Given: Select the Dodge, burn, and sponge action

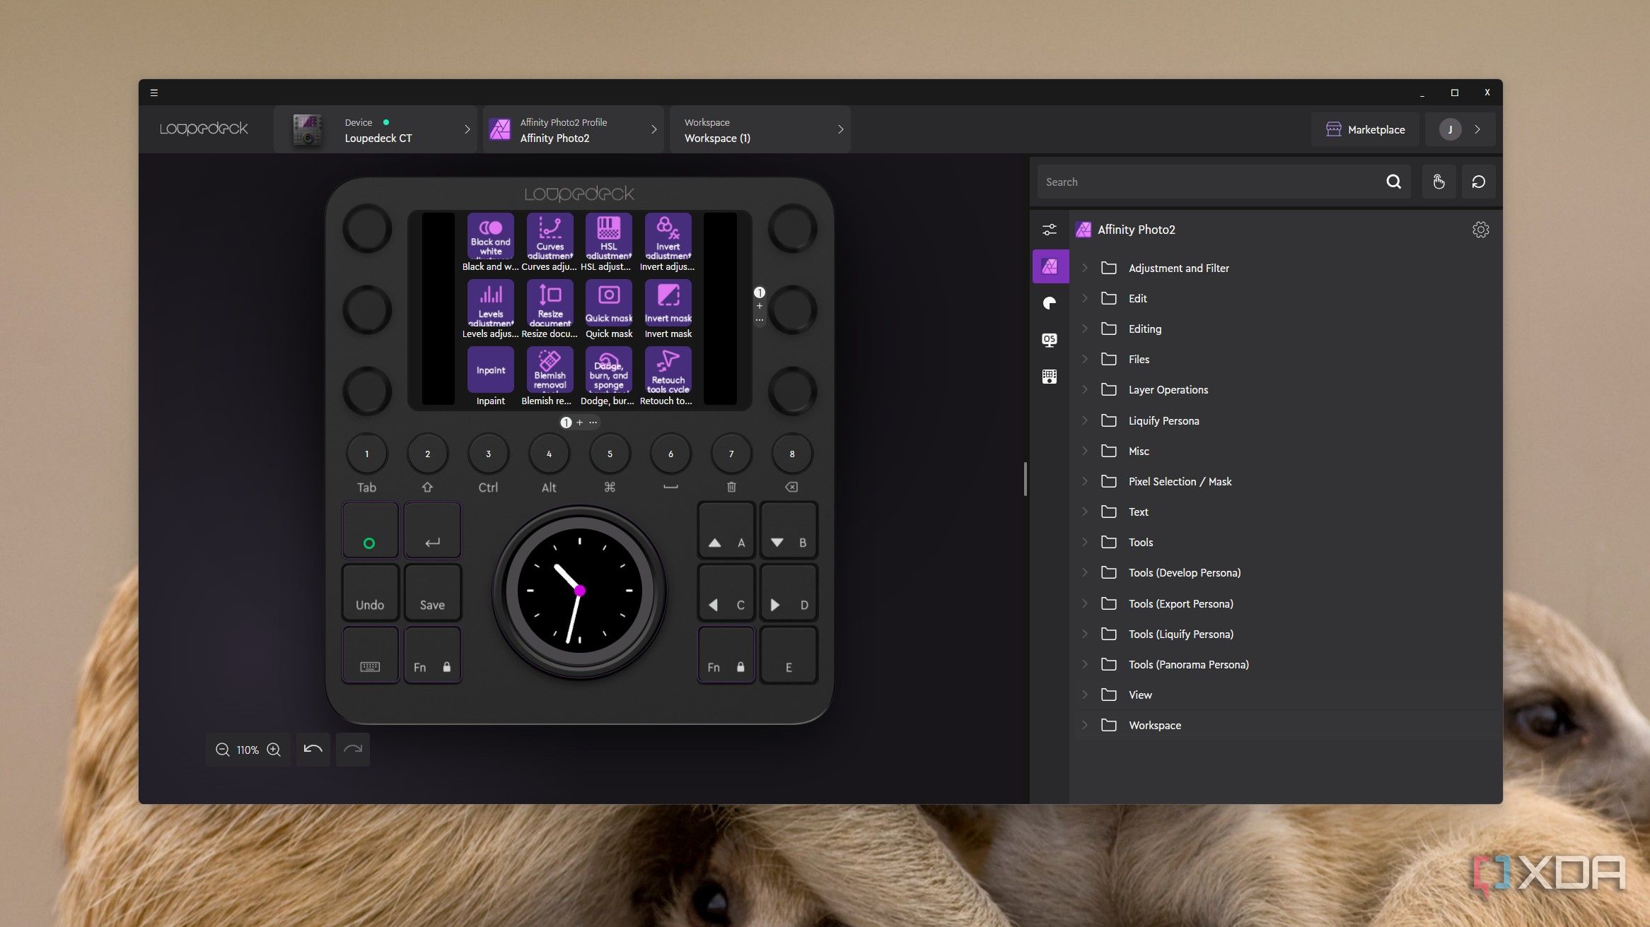Looking at the screenshot, I should (x=608, y=370).
